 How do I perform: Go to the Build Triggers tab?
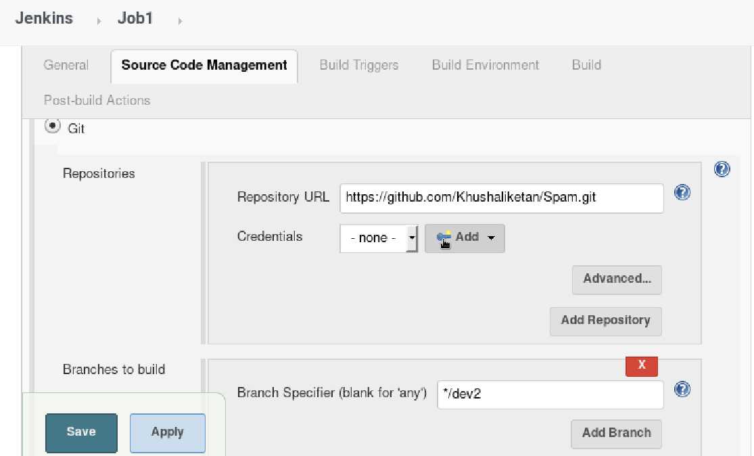tap(359, 65)
